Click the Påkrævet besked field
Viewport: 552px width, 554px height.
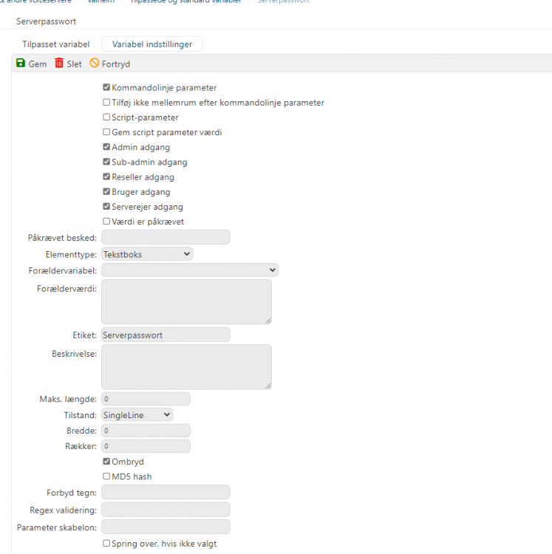click(x=166, y=237)
